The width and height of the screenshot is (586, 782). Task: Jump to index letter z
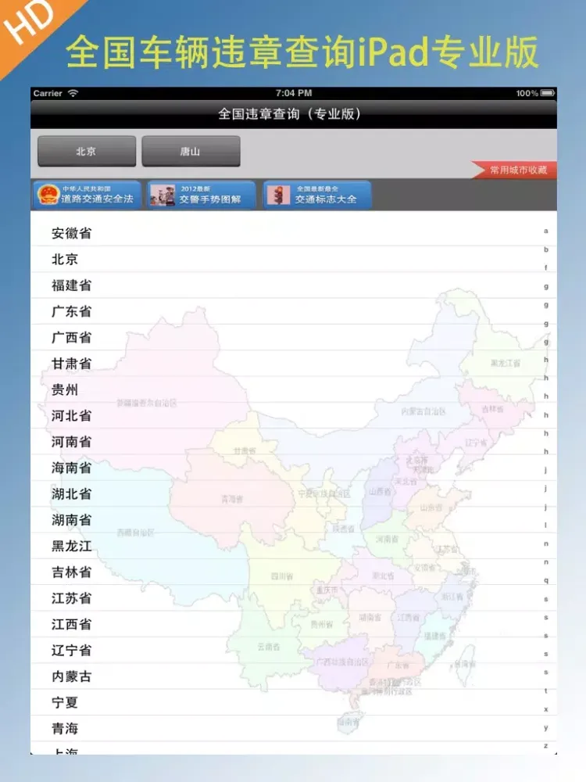click(546, 745)
